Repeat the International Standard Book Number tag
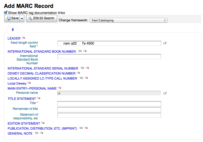Screen dimensions: 203x142 (80, 51)
